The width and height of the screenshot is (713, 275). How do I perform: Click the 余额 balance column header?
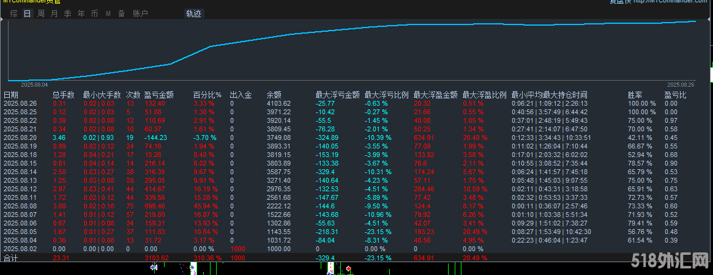[274, 95]
